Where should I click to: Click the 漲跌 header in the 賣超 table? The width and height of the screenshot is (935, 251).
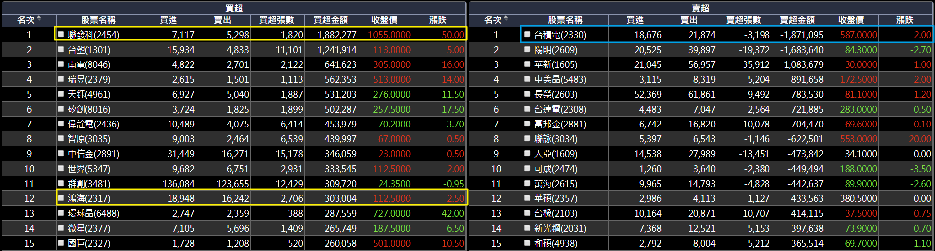point(905,20)
